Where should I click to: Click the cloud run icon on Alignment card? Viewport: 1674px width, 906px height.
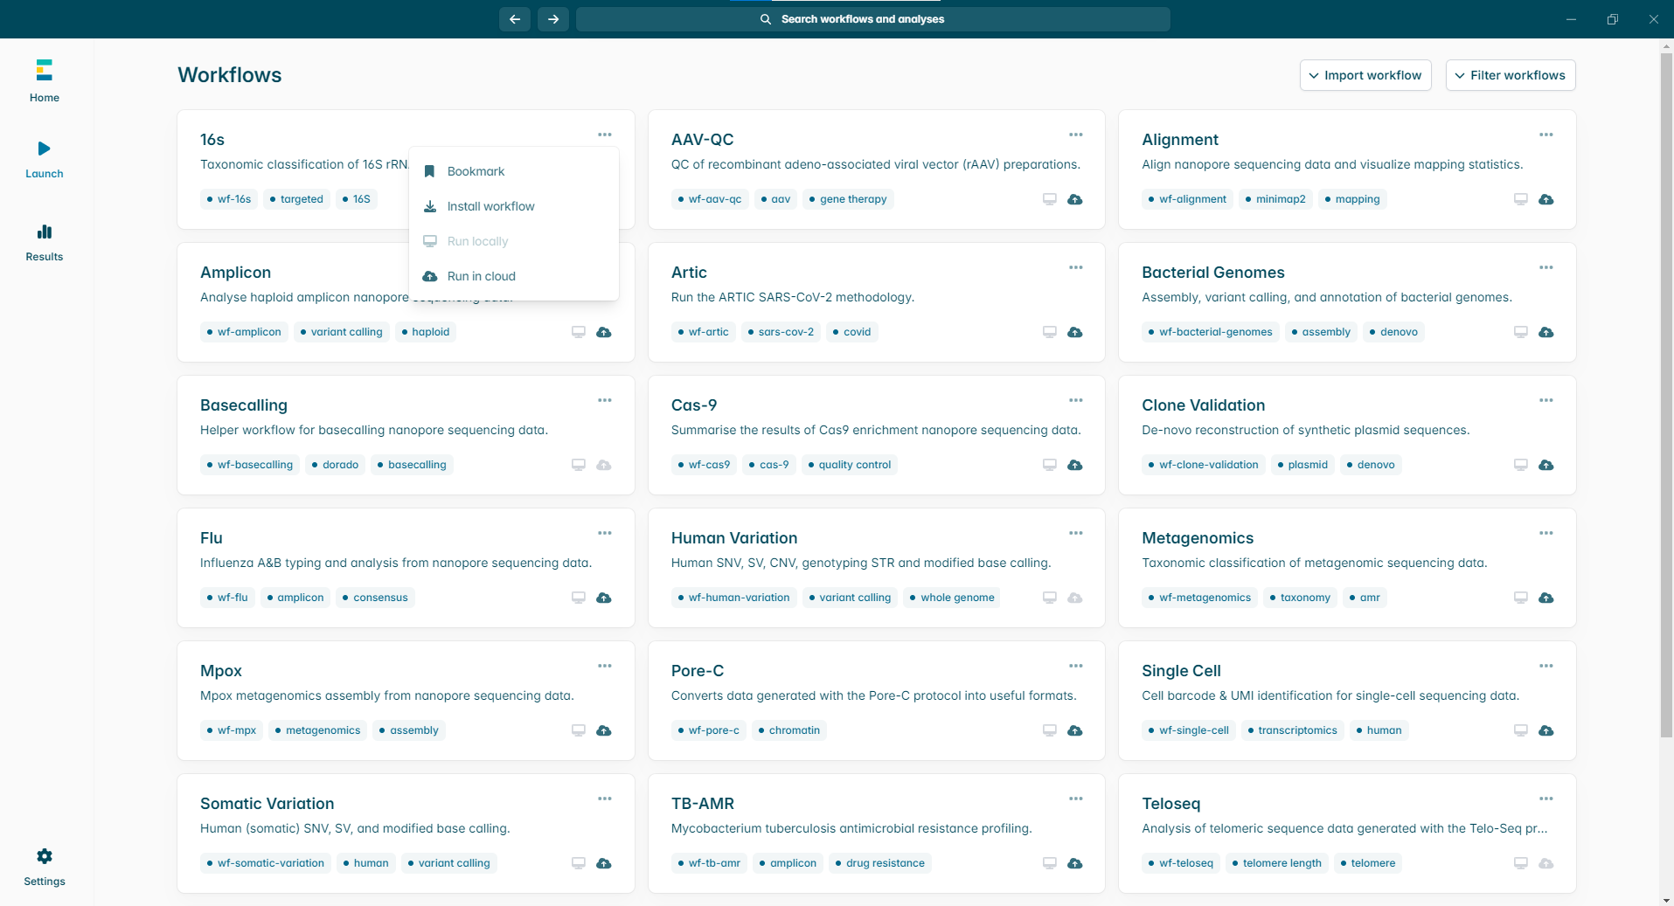[x=1546, y=199]
